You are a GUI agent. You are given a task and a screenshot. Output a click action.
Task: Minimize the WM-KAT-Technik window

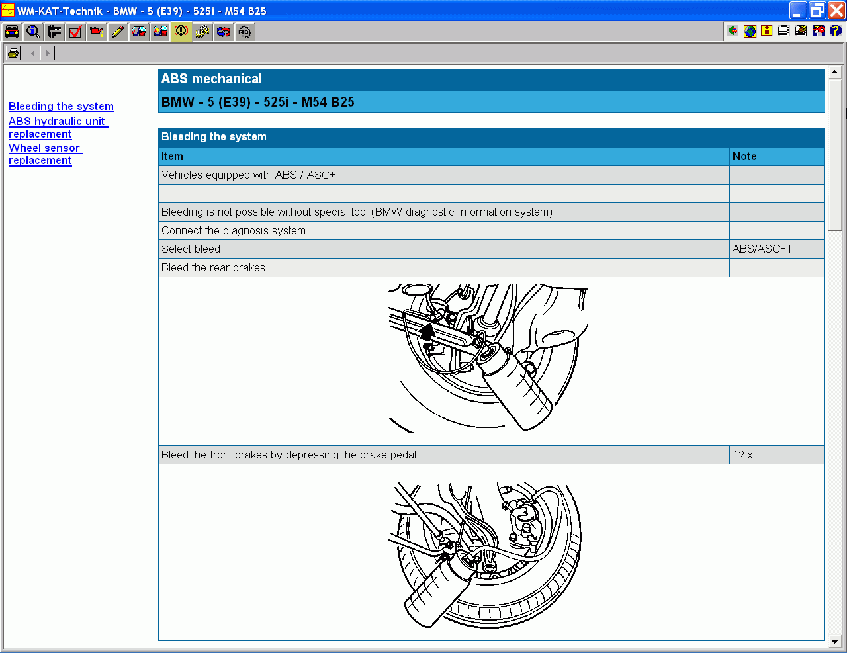(798, 10)
